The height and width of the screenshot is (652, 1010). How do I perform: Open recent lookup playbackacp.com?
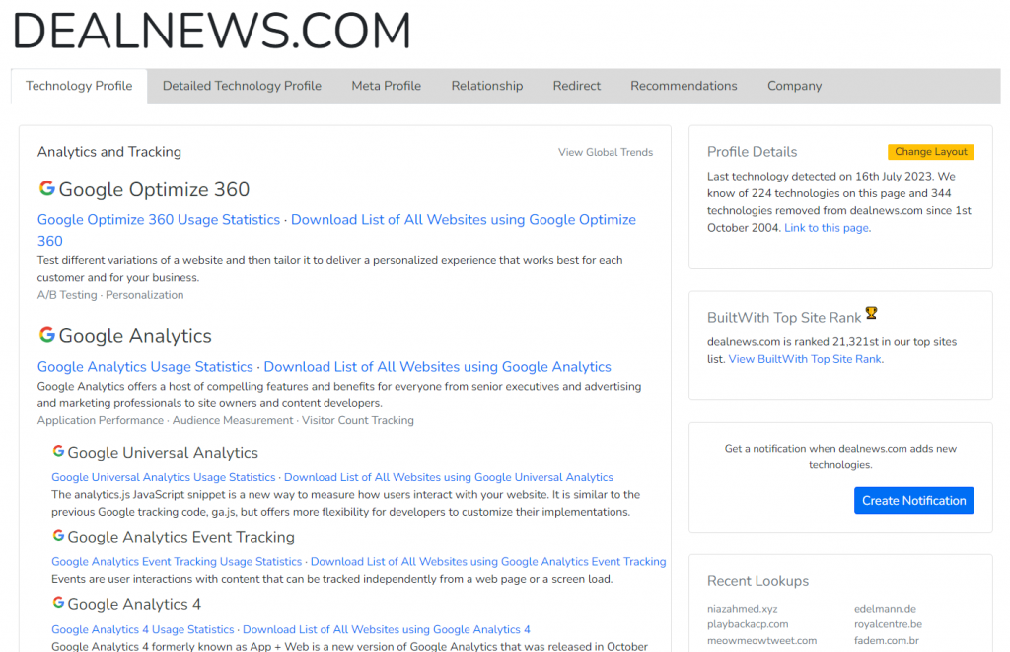(x=748, y=624)
